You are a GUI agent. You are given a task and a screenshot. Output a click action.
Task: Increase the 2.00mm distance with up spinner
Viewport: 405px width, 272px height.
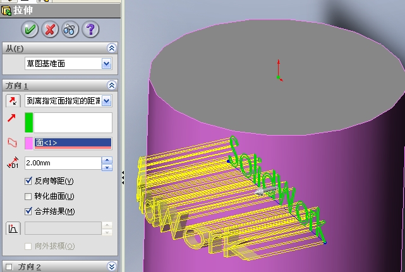pyautogui.click(x=107, y=160)
